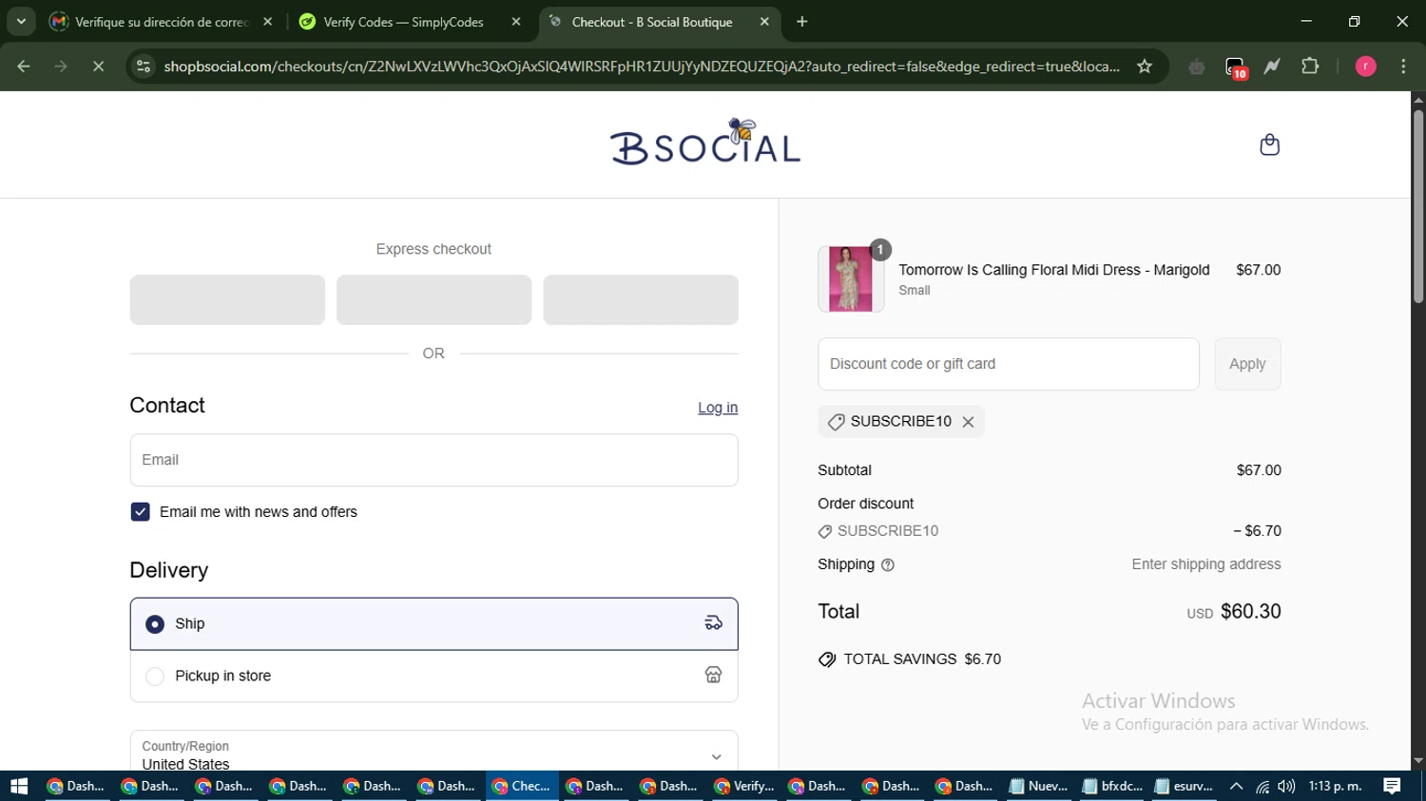Select Pickup in store delivery option
Image resolution: width=1426 pixels, height=801 pixels.
(x=434, y=676)
